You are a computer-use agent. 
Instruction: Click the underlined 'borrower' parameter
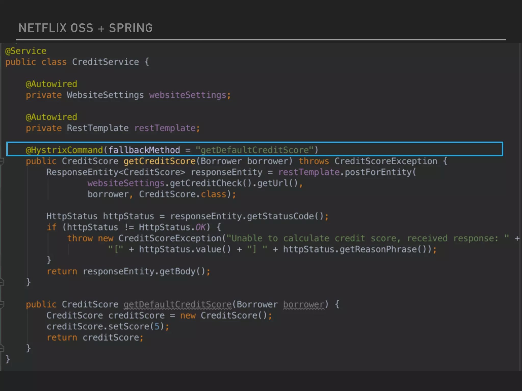304,304
